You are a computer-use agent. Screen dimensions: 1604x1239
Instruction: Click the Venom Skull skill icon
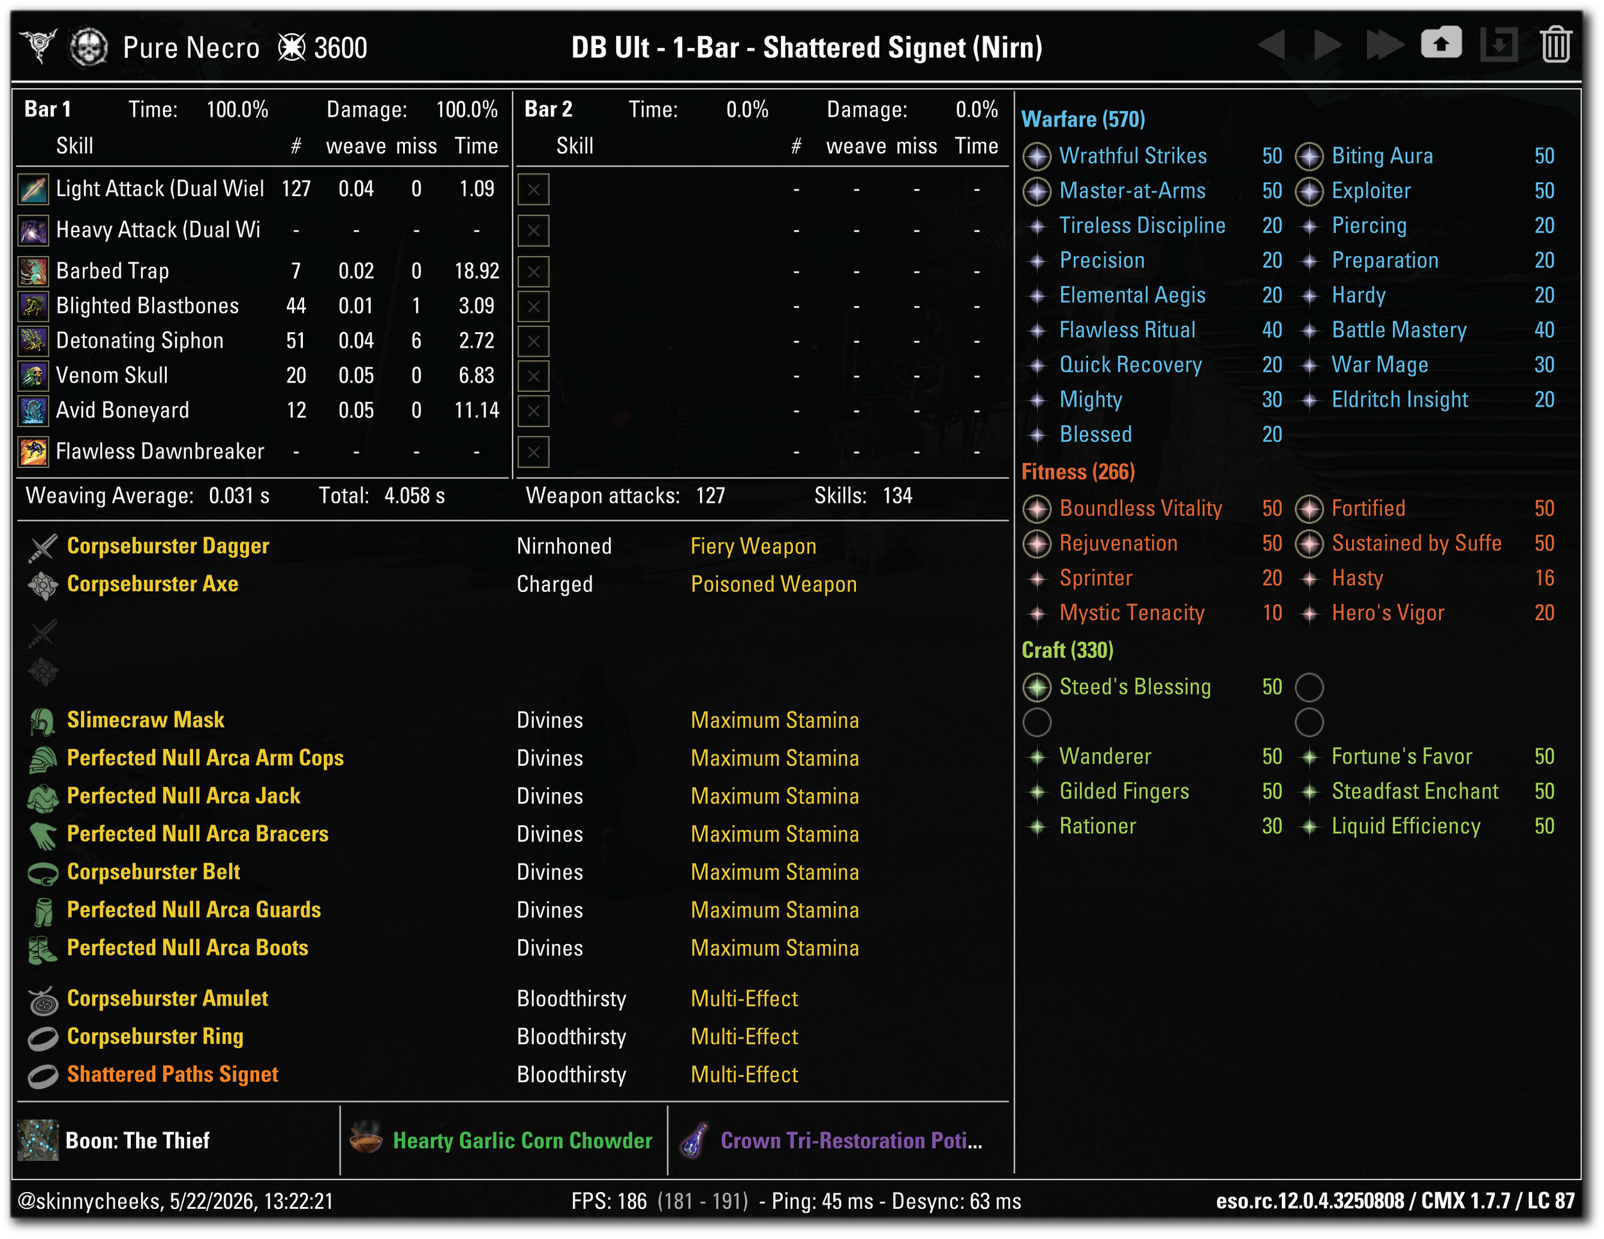(x=33, y=376)
